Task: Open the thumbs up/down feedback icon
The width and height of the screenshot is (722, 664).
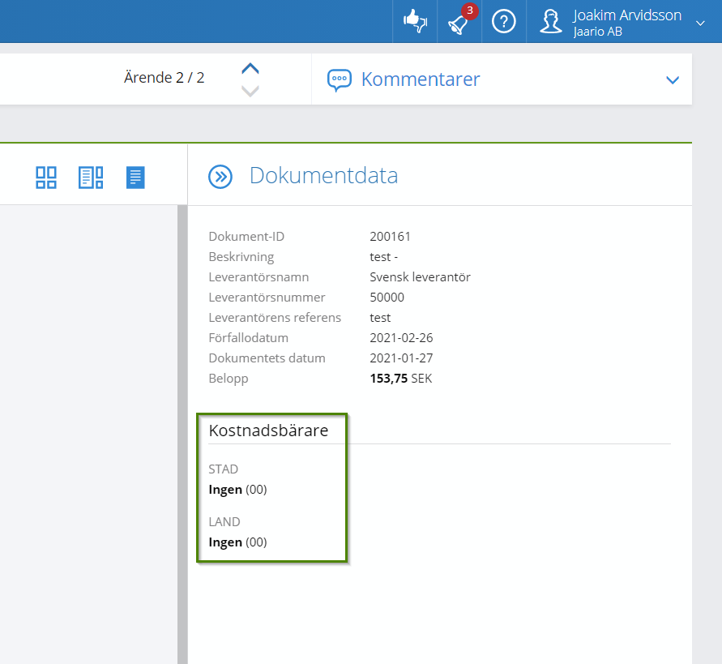Action: (415, 21)
